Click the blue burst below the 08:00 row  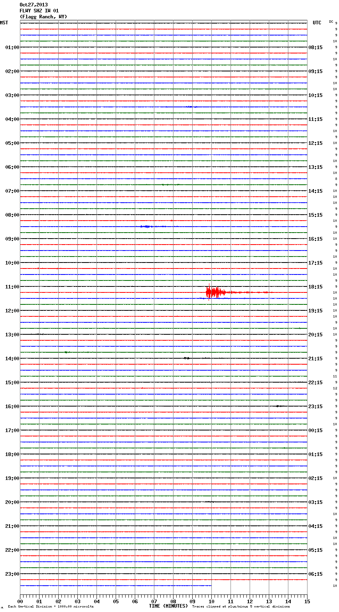[153, 227]
